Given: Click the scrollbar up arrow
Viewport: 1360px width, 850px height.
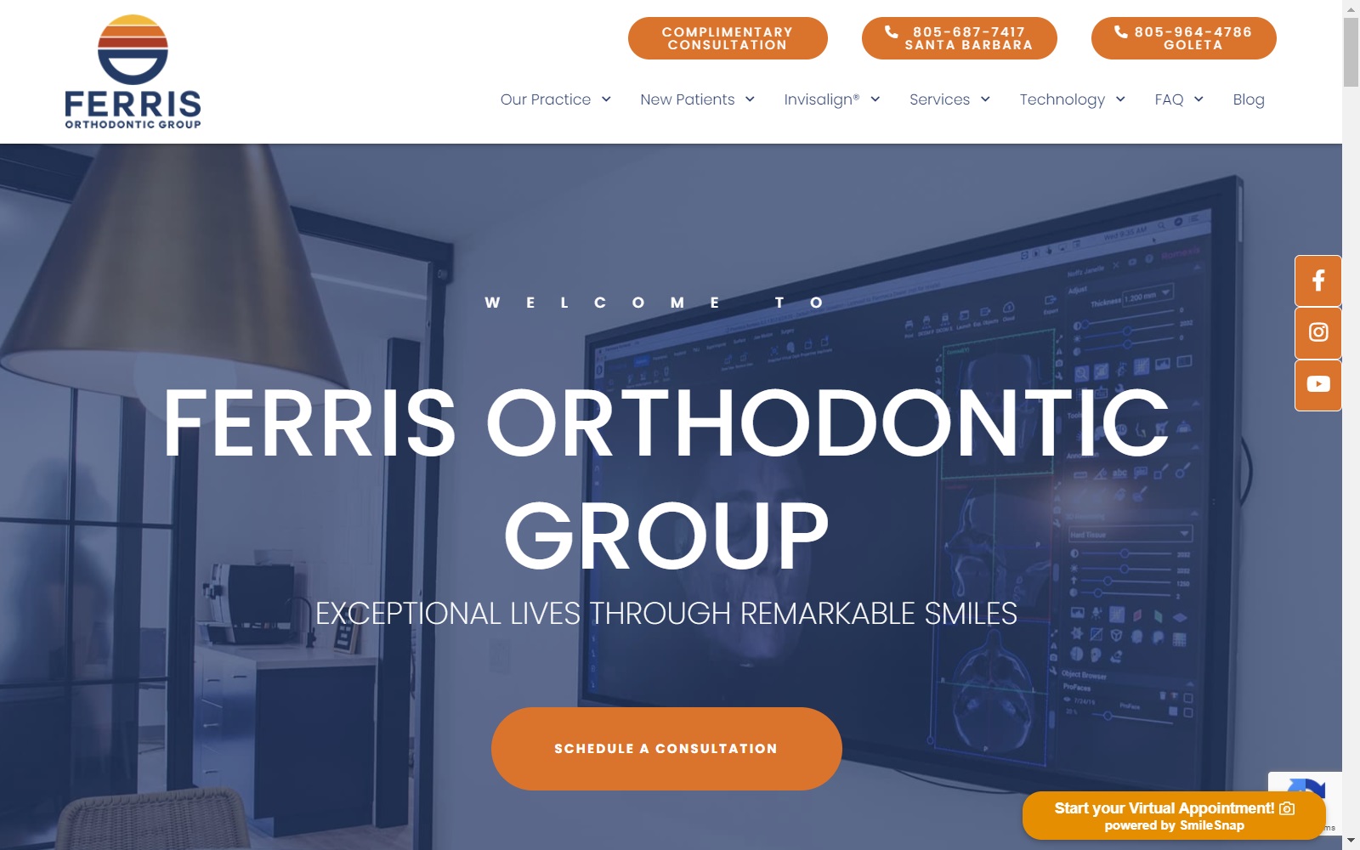Looking at the screenshot, I should pos(1351,8).
